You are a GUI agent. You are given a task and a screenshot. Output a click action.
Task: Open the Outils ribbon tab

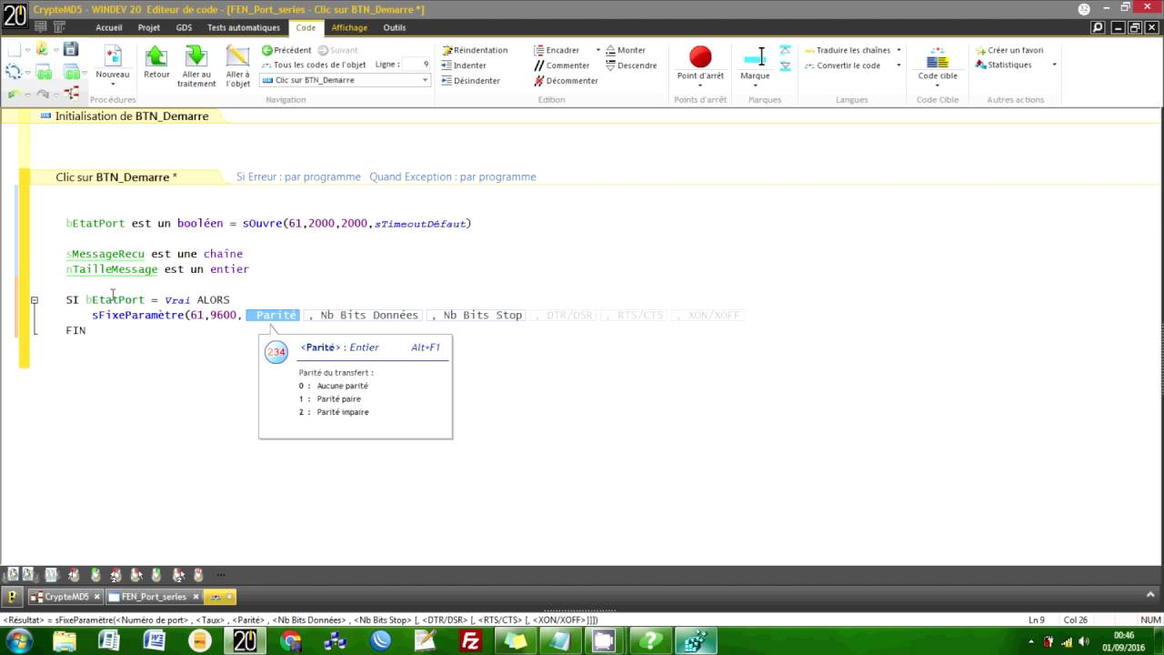click(x=395, y=27)
